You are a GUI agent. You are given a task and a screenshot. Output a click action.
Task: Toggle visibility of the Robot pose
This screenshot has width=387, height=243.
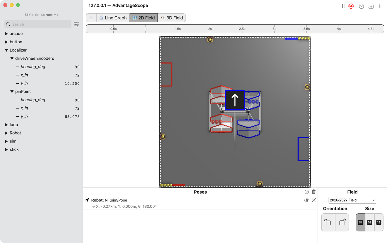pyautogui.click(x=307, y=200)
